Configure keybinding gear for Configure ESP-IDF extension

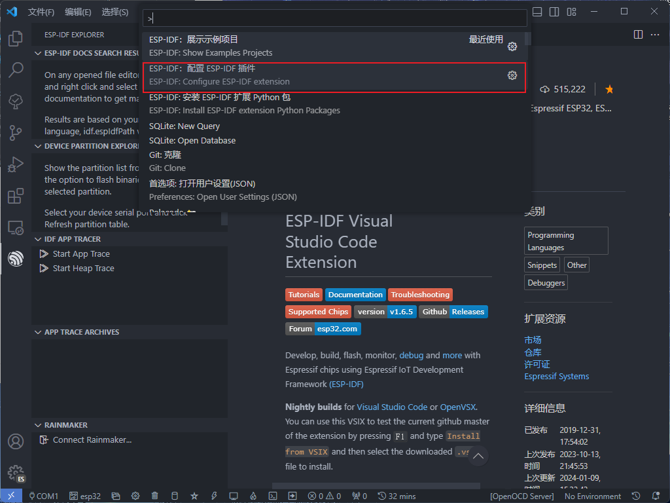[512, 75]
